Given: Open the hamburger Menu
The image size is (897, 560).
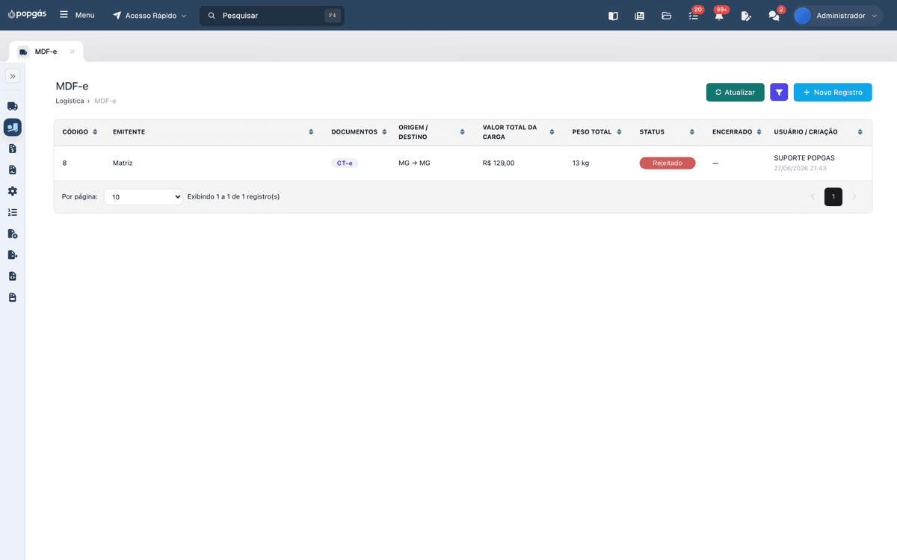Looking at the screenshot, I should [x=77, y=15].
